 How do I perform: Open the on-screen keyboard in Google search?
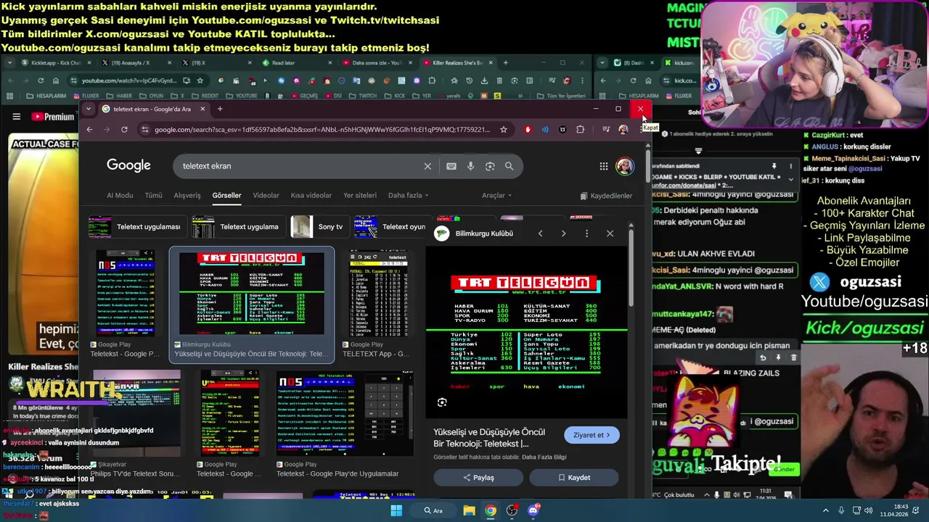pyautogui.click(x=451, y=166)
